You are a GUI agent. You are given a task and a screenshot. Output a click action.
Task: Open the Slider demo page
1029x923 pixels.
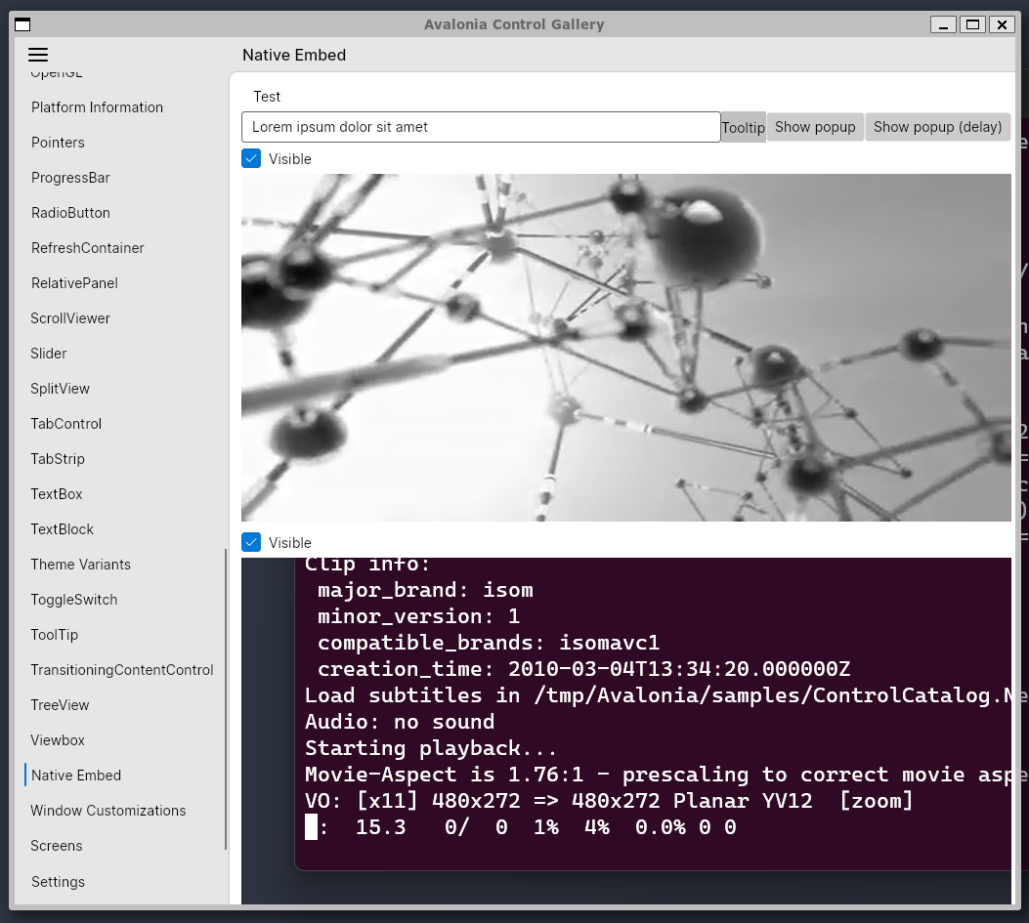48,353
